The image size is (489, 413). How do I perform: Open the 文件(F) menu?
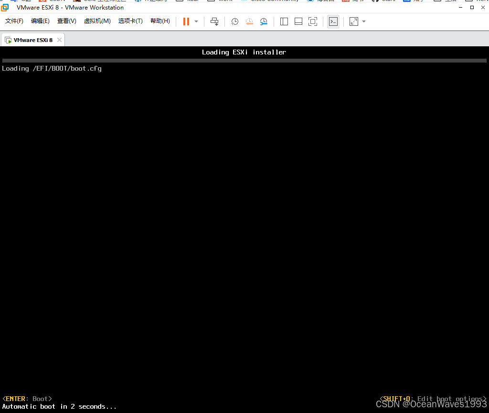14,21
